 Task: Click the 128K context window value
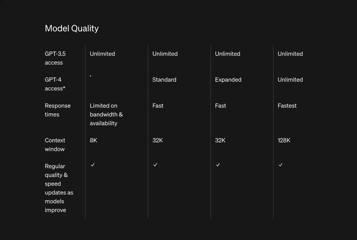point(284,140)
